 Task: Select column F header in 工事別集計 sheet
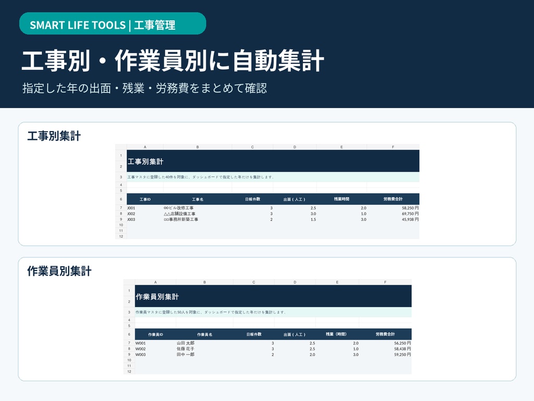393,147
